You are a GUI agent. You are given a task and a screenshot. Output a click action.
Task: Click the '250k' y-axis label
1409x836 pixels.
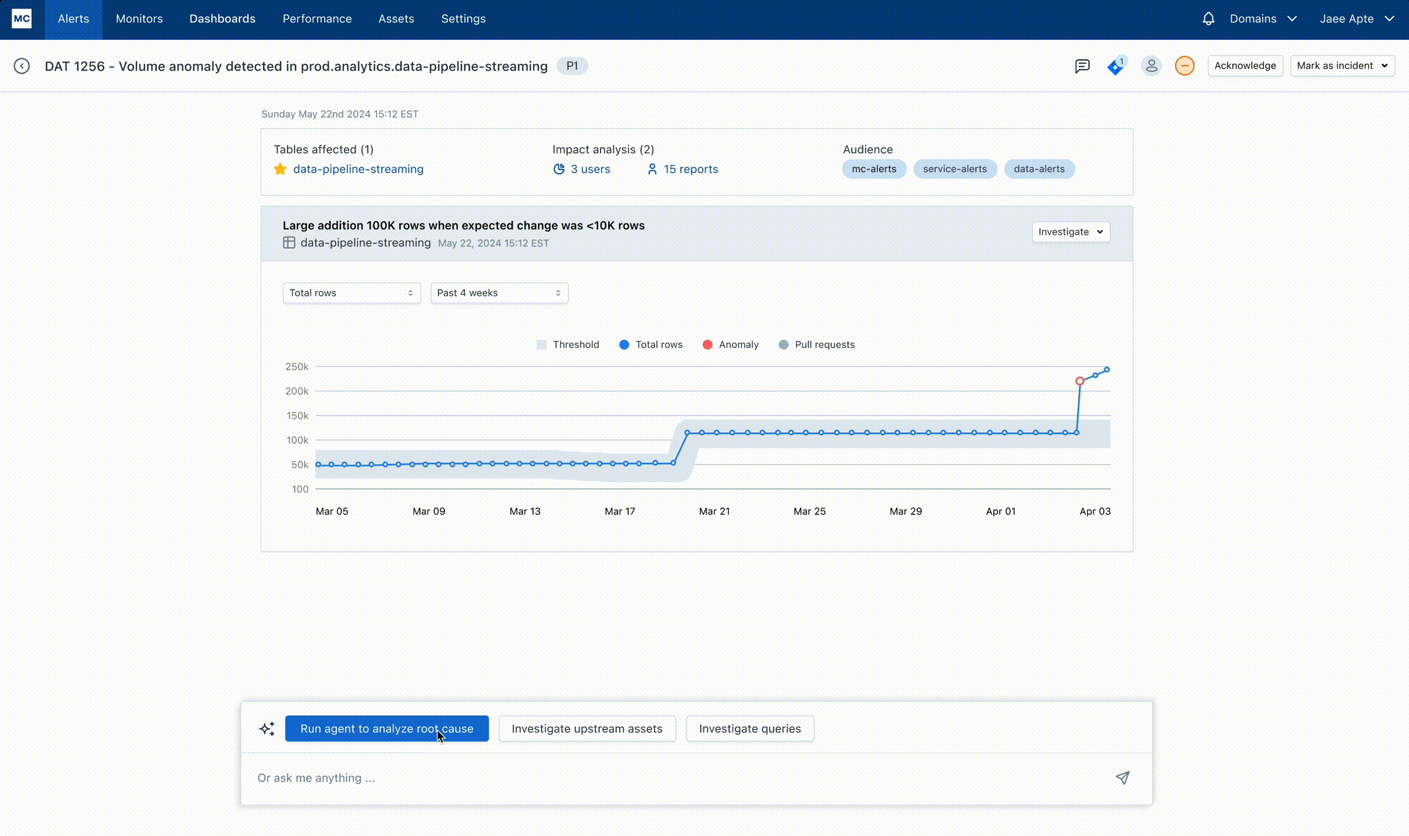click(296, 367)
